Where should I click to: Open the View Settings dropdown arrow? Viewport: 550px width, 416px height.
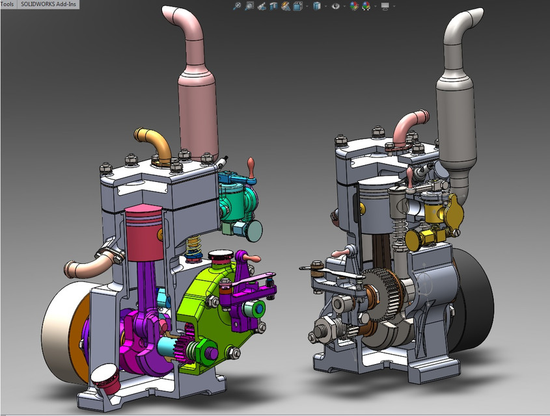pyautogui.click(x=394, y=5)
